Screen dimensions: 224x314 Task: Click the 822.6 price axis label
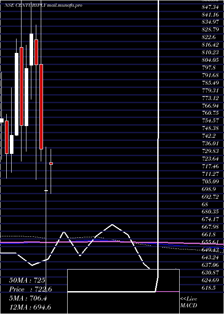coord(209,37)
